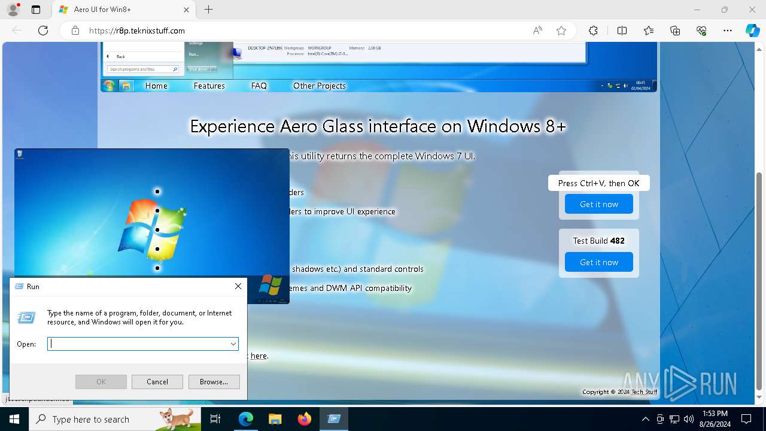The image size is (766, 431).
Task: Launch Firefox from taskbar
Action: (304, 419)
